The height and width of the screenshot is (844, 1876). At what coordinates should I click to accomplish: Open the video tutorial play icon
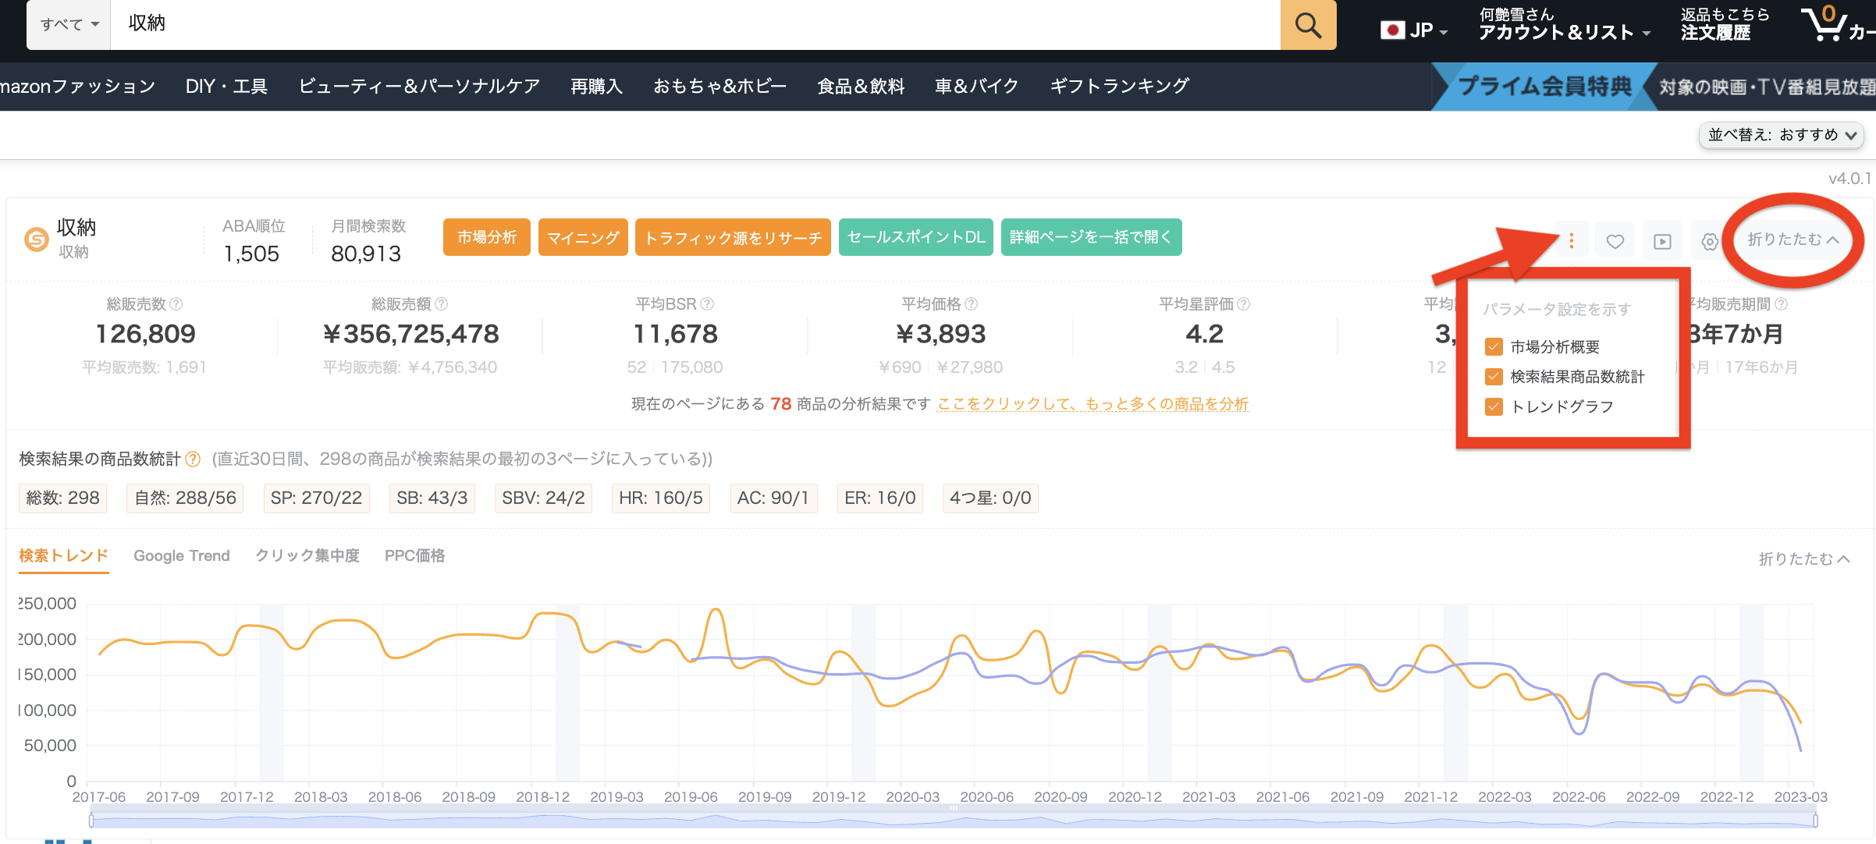click(1663, 241)
